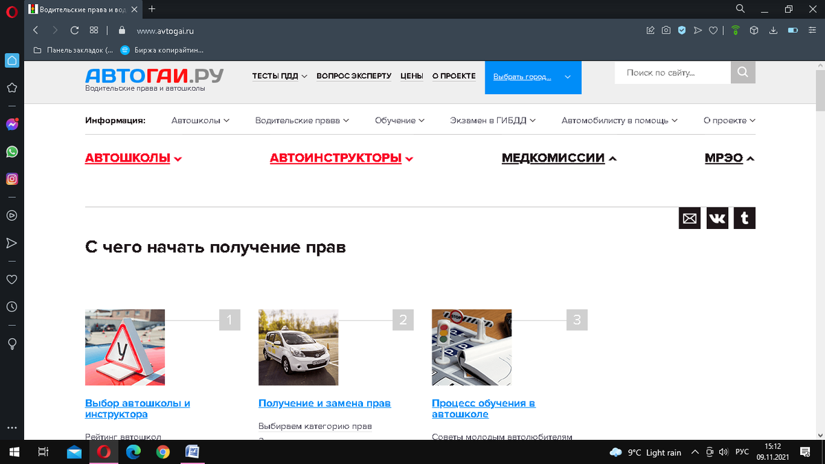Share to VK with the VK icon
This screenshot has height=464, width=825.
click(717, 219)
